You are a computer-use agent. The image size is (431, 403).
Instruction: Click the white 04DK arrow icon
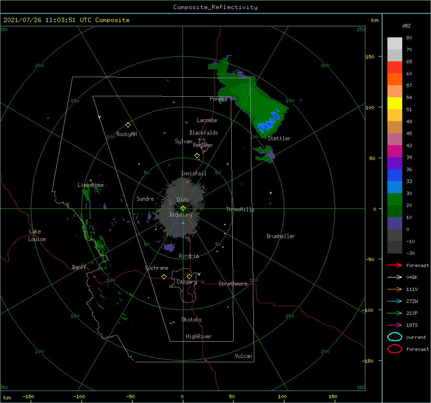click(395, 277)
